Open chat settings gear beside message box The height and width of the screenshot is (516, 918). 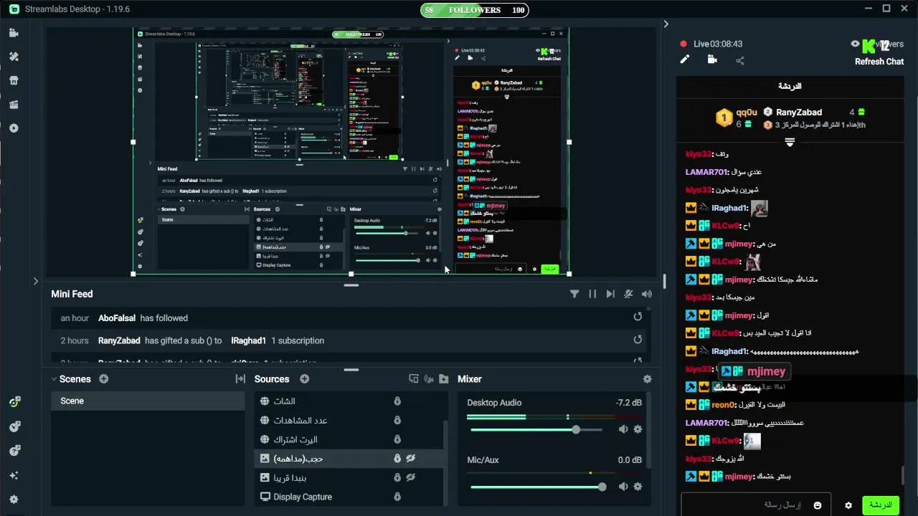pos(848,505)
